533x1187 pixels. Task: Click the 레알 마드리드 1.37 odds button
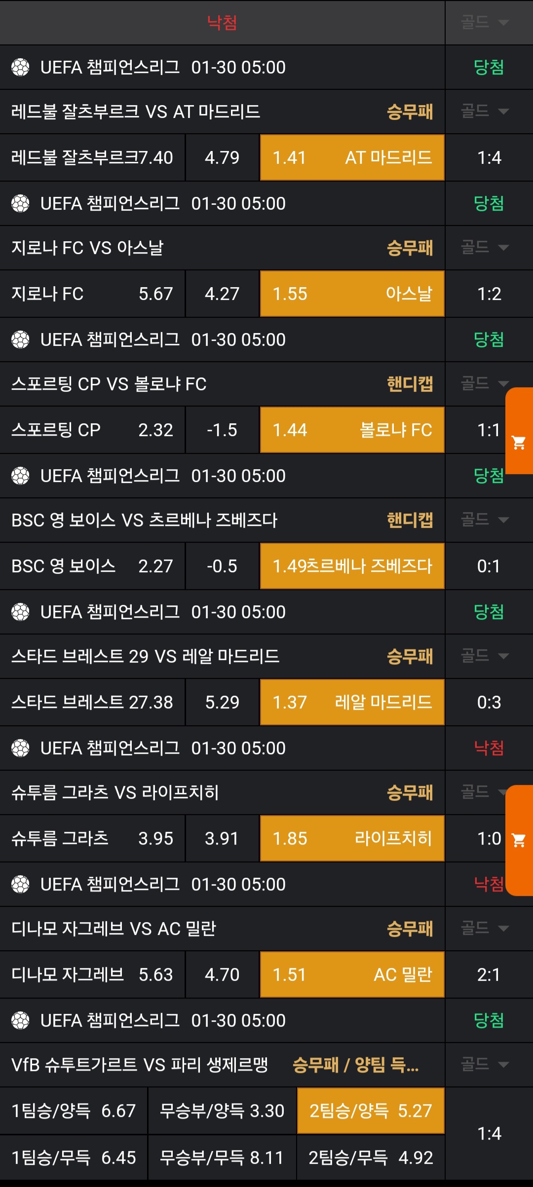pyautogui.click(x=352, y=702)
